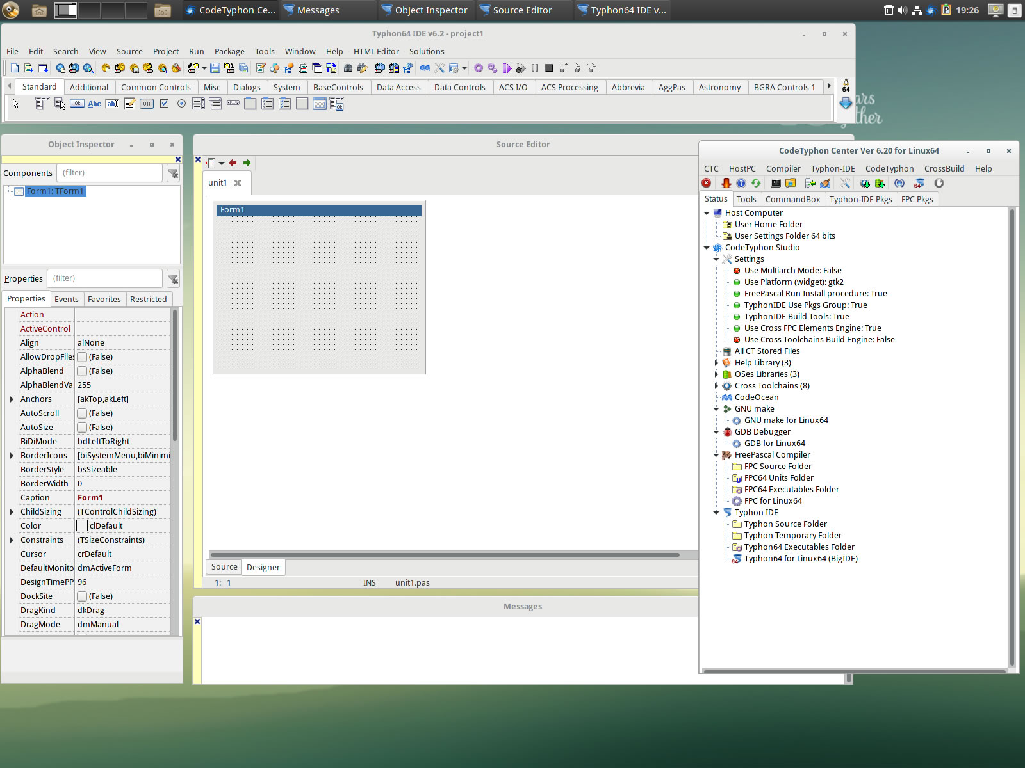Click the broom clean icon in CodeTyphon Center

coord(825,183)
